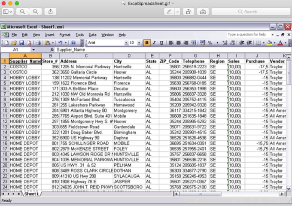Click column header C
The height and width of the screenshot is (206, 292).
pyautogui.click(x=86, y=56)
